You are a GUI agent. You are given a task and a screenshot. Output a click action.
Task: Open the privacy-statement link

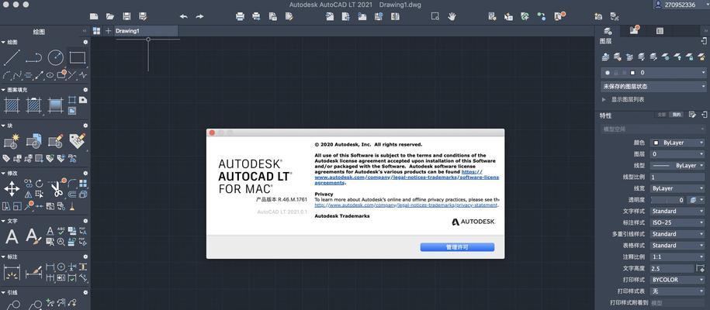click(406, 205)
